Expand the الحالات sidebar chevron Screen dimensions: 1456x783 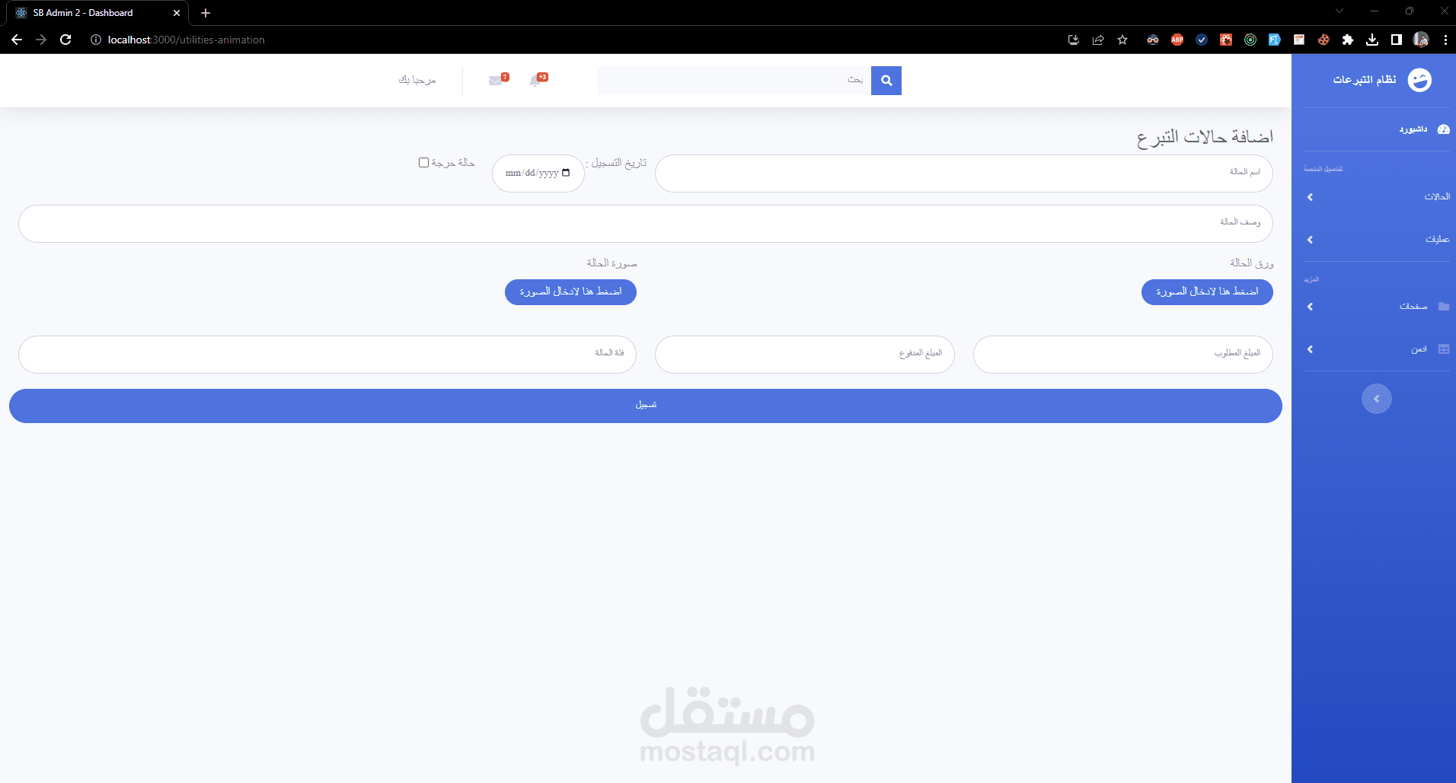[x=1310, y=197]
